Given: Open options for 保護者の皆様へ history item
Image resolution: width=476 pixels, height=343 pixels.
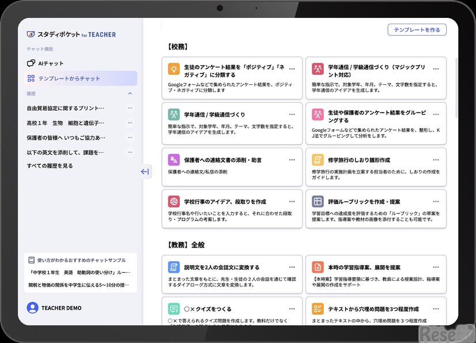Looking at the screenshot, I should point(130,137).
